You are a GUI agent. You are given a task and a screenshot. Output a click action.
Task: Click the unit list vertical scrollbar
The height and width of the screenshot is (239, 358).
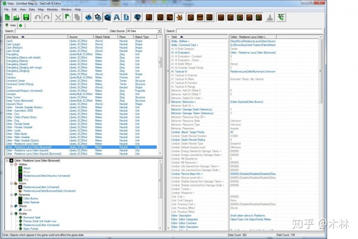[160, 96]
